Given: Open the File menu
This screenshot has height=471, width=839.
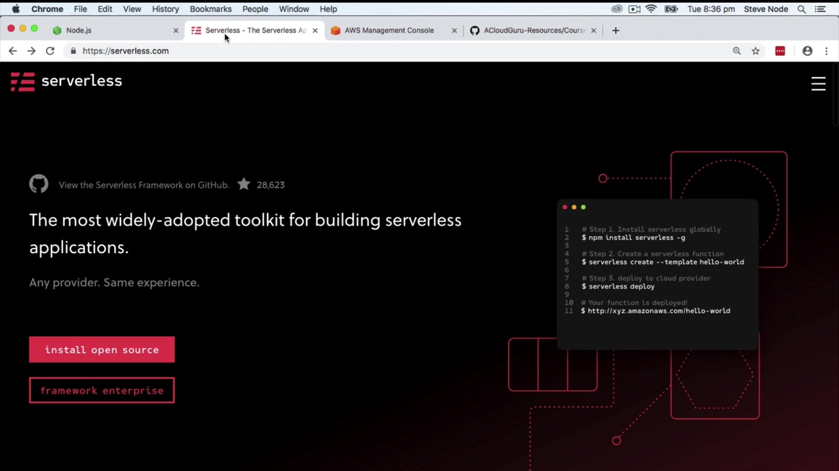Looking at the screenshot, I should pos(80,9).
